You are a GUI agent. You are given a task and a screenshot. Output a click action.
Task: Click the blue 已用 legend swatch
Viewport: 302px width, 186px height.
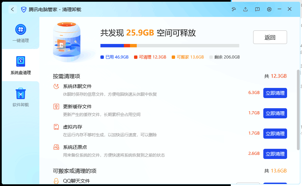click(x=102, y=57)
